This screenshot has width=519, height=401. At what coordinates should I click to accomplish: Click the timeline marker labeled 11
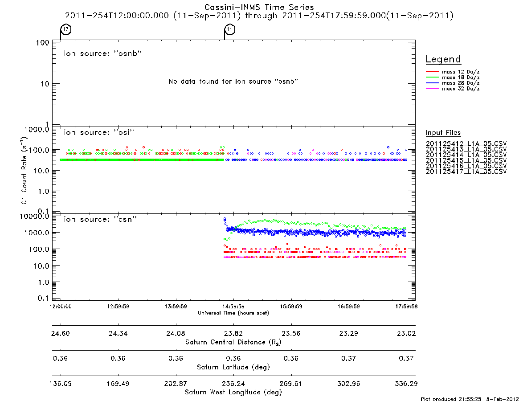(x=230, y=29)
